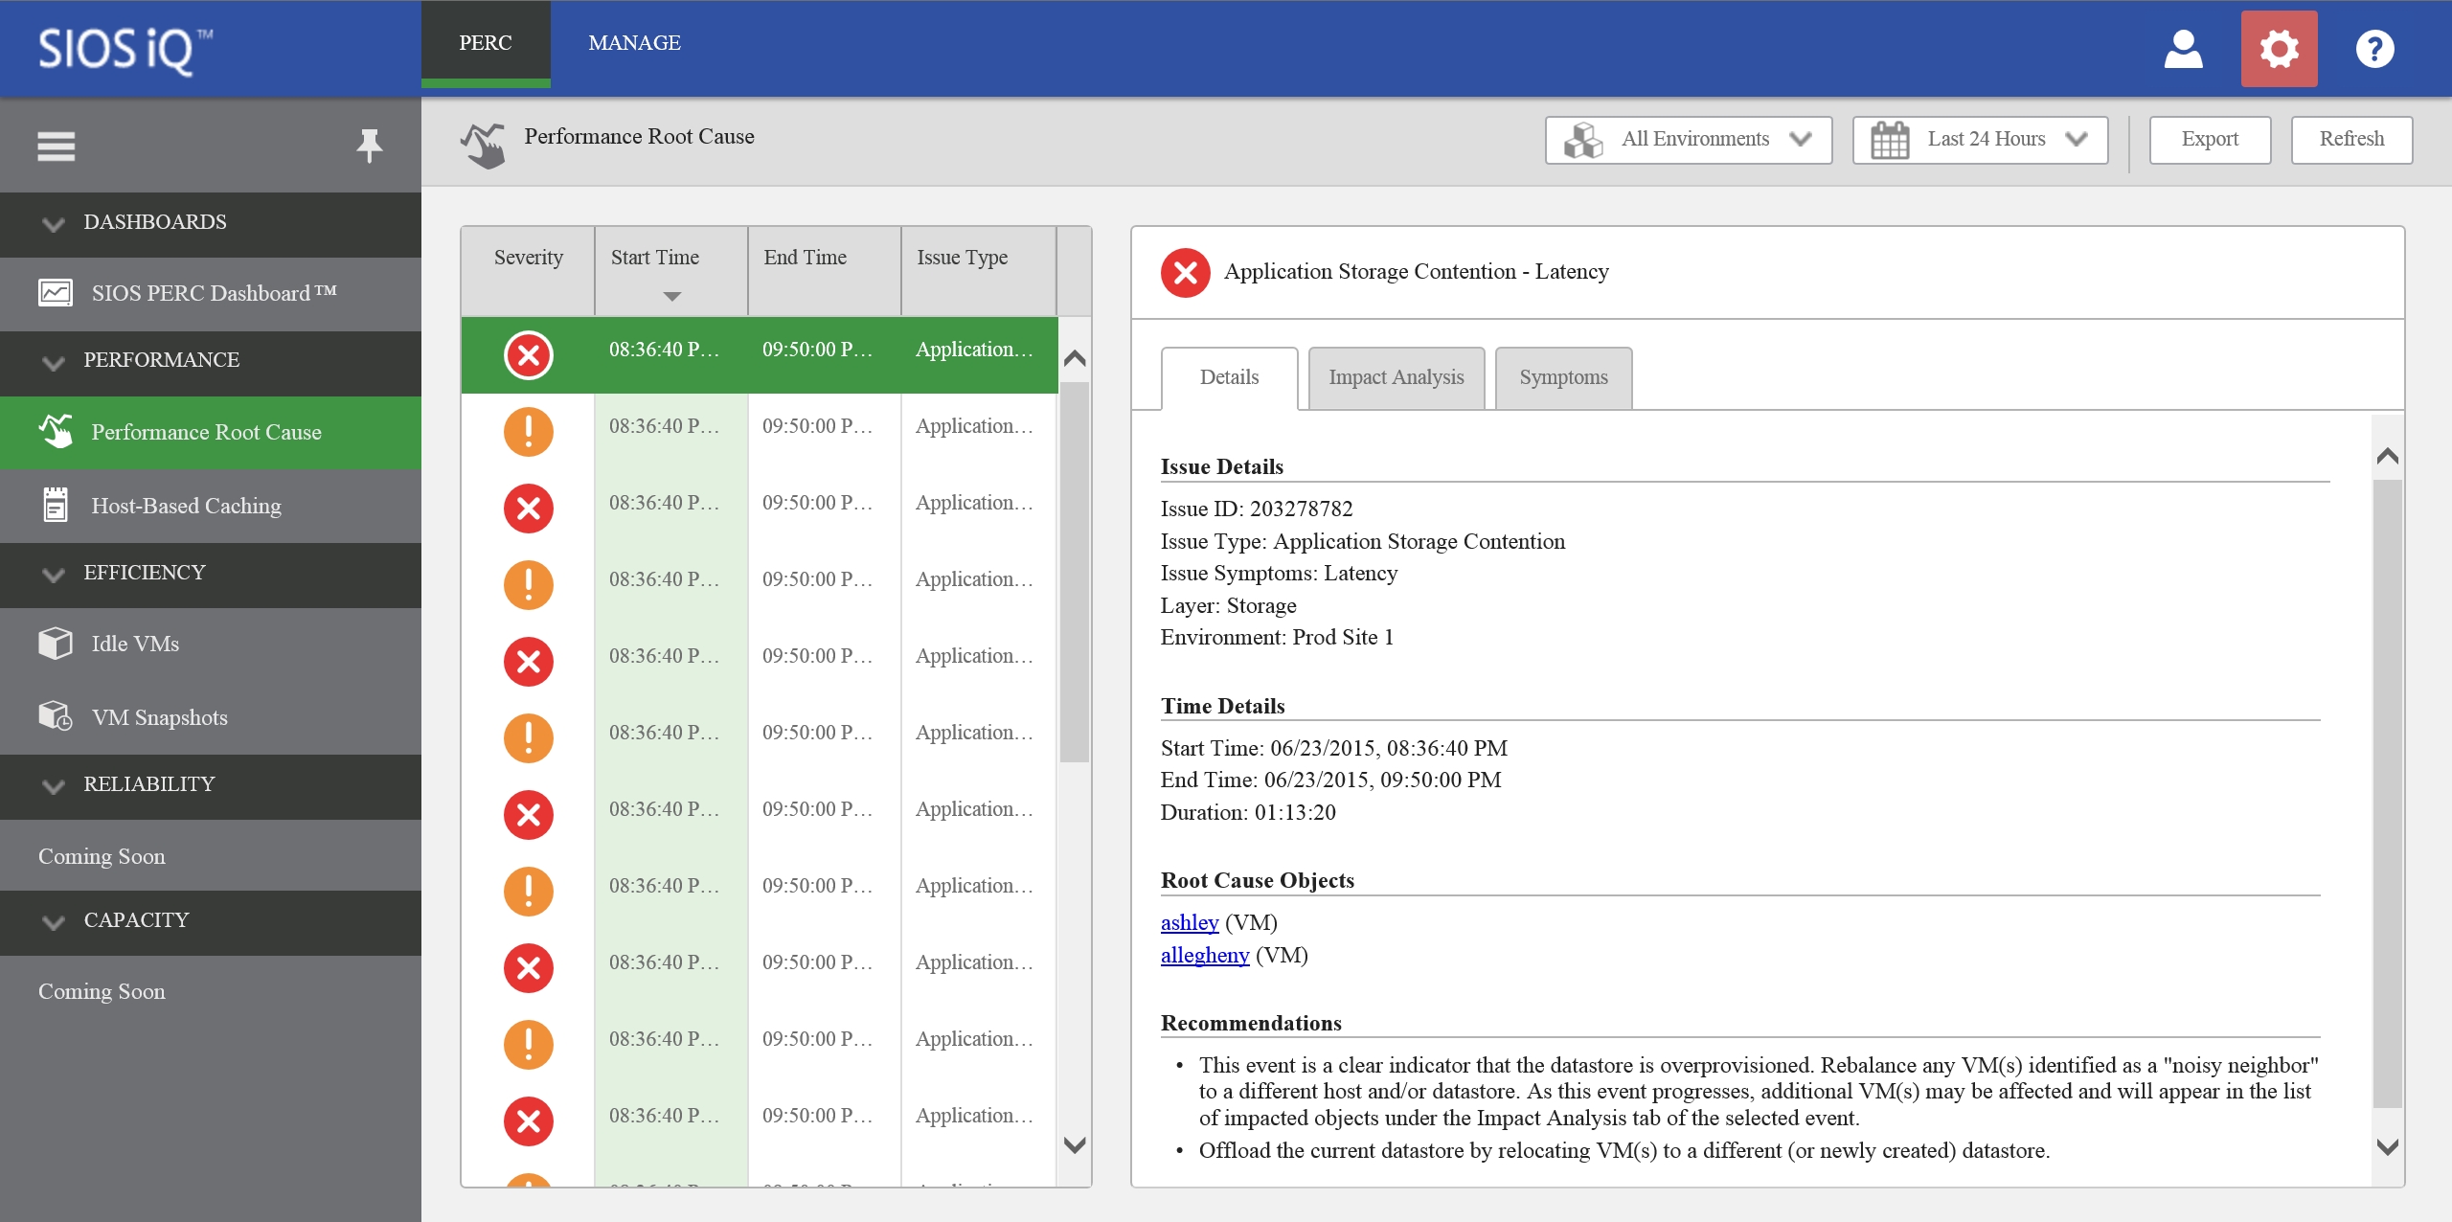Click the End Time column header
Screen dimensions: 2452x1222
pos(825,271)
